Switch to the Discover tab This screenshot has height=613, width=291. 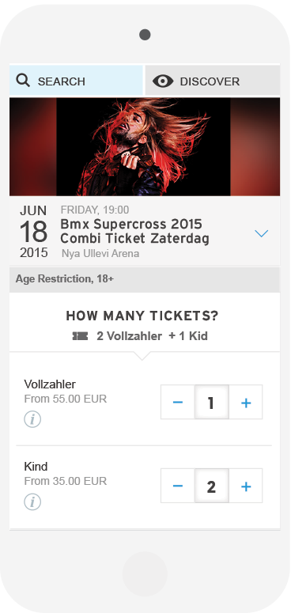click(x=213, y=81)
